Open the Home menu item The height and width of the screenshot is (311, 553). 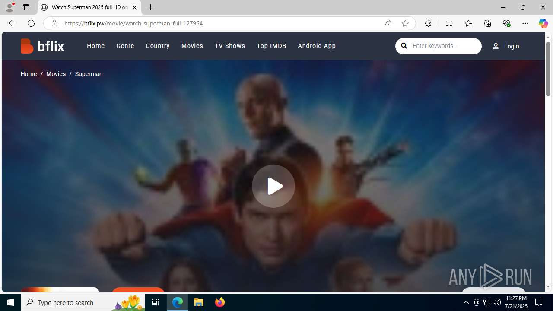(x=95, y=46)
